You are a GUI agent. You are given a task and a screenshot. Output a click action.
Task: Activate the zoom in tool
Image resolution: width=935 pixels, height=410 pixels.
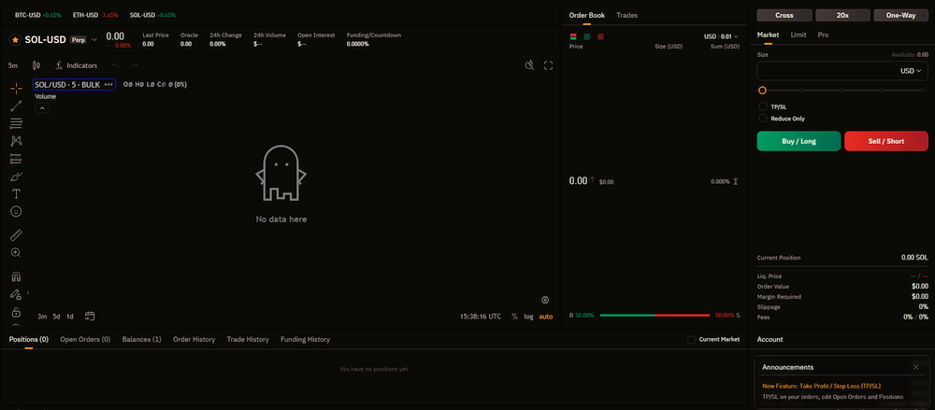tap(16, 253)
